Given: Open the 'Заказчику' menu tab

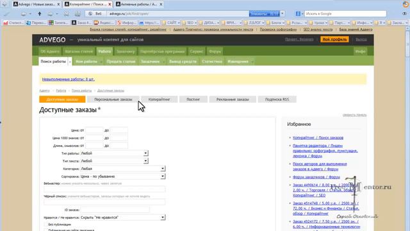Looking at the screenshot, I should click(126, 51).
